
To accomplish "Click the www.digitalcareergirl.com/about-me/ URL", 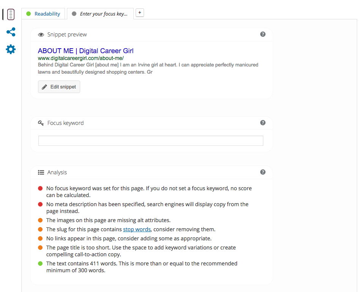I will tap(81, 58).
